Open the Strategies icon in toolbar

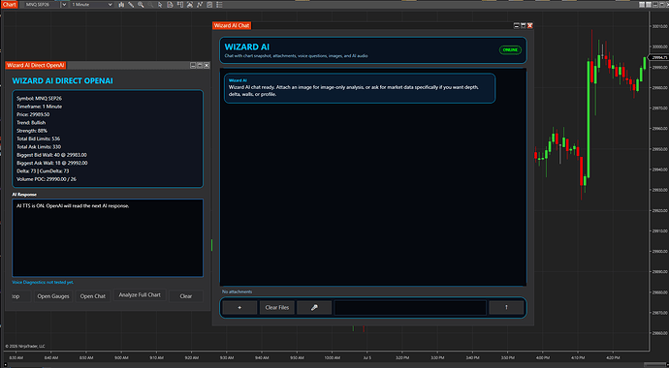[x=200, y=5]
